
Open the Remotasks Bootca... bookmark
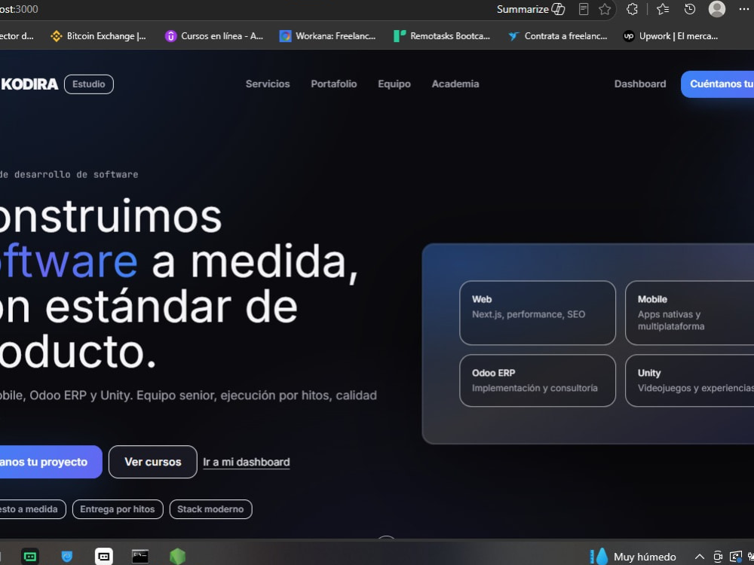[x=442, y=36]
